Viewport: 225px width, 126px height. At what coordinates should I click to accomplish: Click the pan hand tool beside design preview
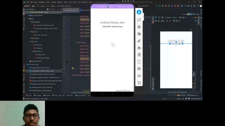[x=194, y=74]
